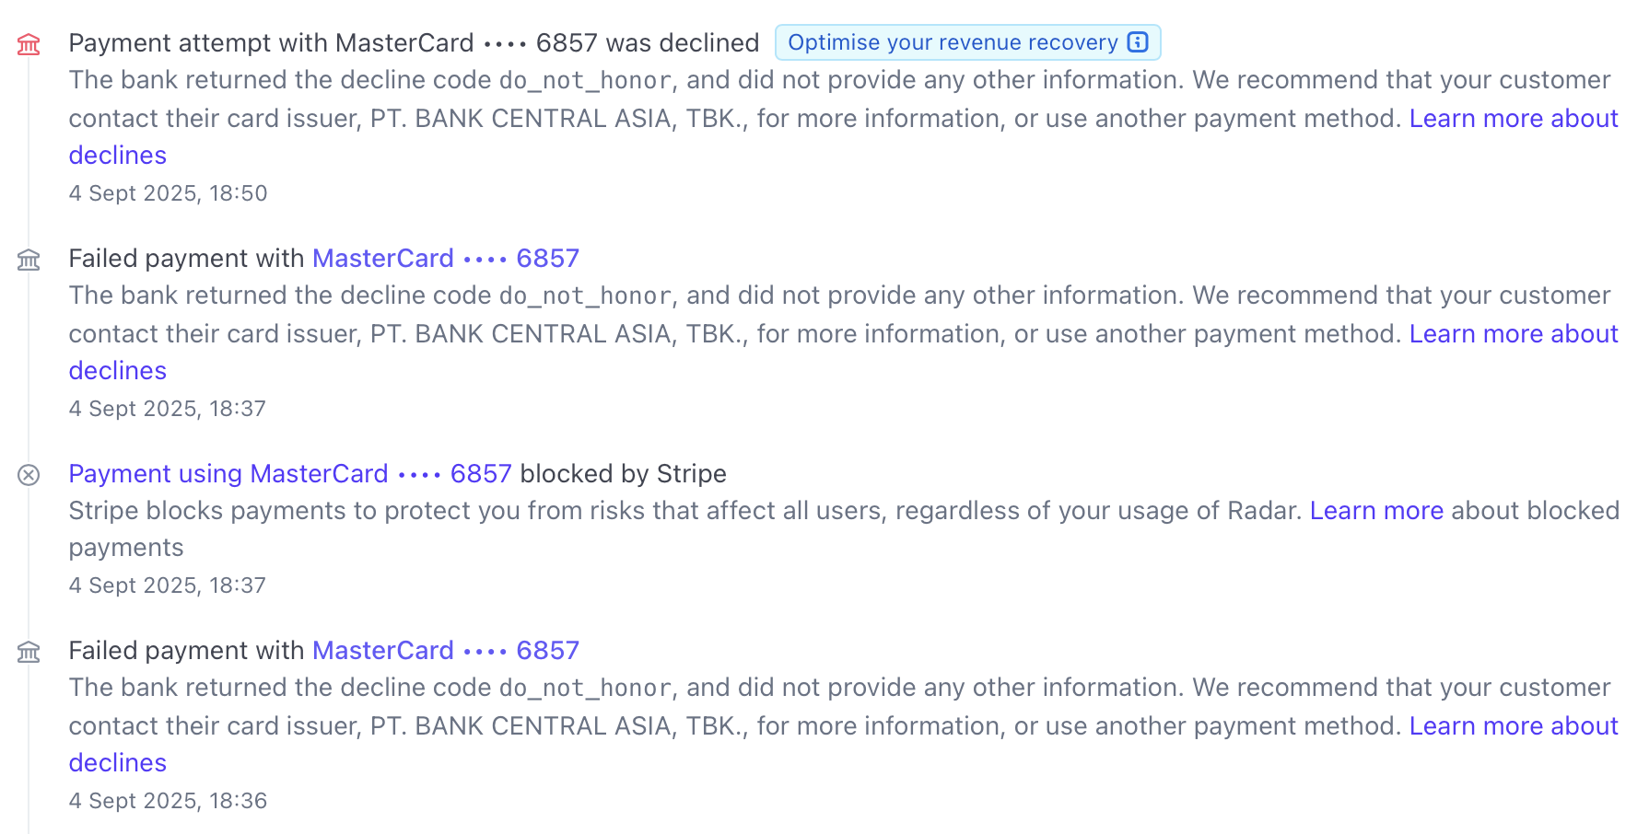Screen dimensions: 1649x834
Task: Click the bank icon beside the 18:37 failed payment
Action: pos(29,261)
